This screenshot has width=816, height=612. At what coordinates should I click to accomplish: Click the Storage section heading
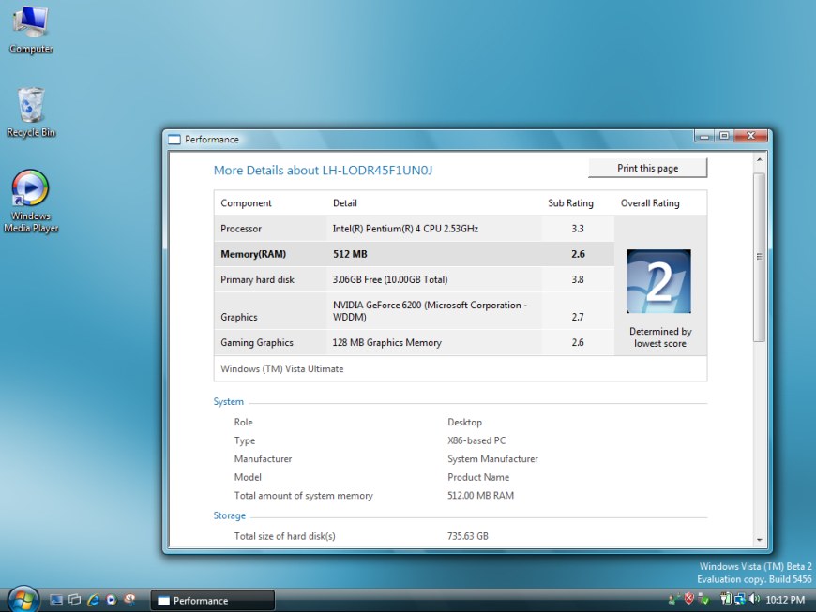(230, 515)
